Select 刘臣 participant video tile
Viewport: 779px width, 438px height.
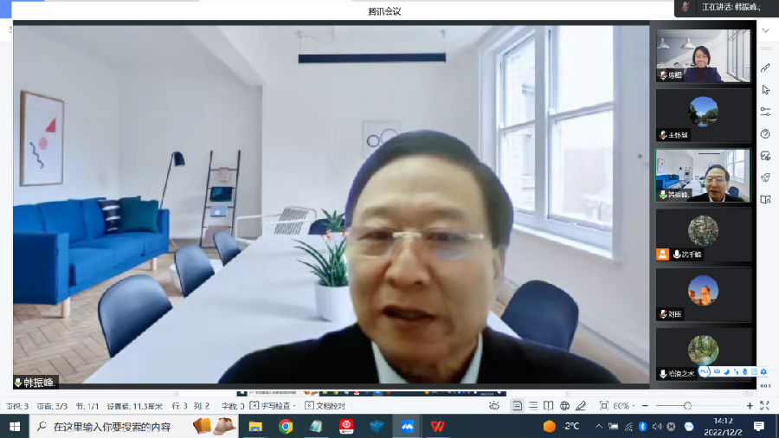(703, 293)
